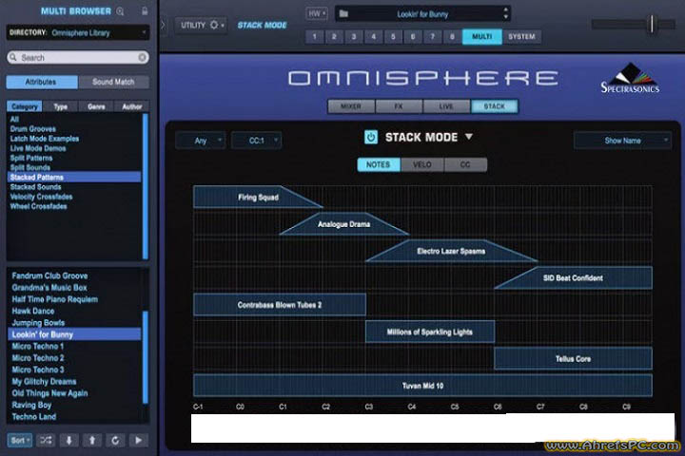
Task: Step patch name up/down arrows
Action: click(505, 13)
